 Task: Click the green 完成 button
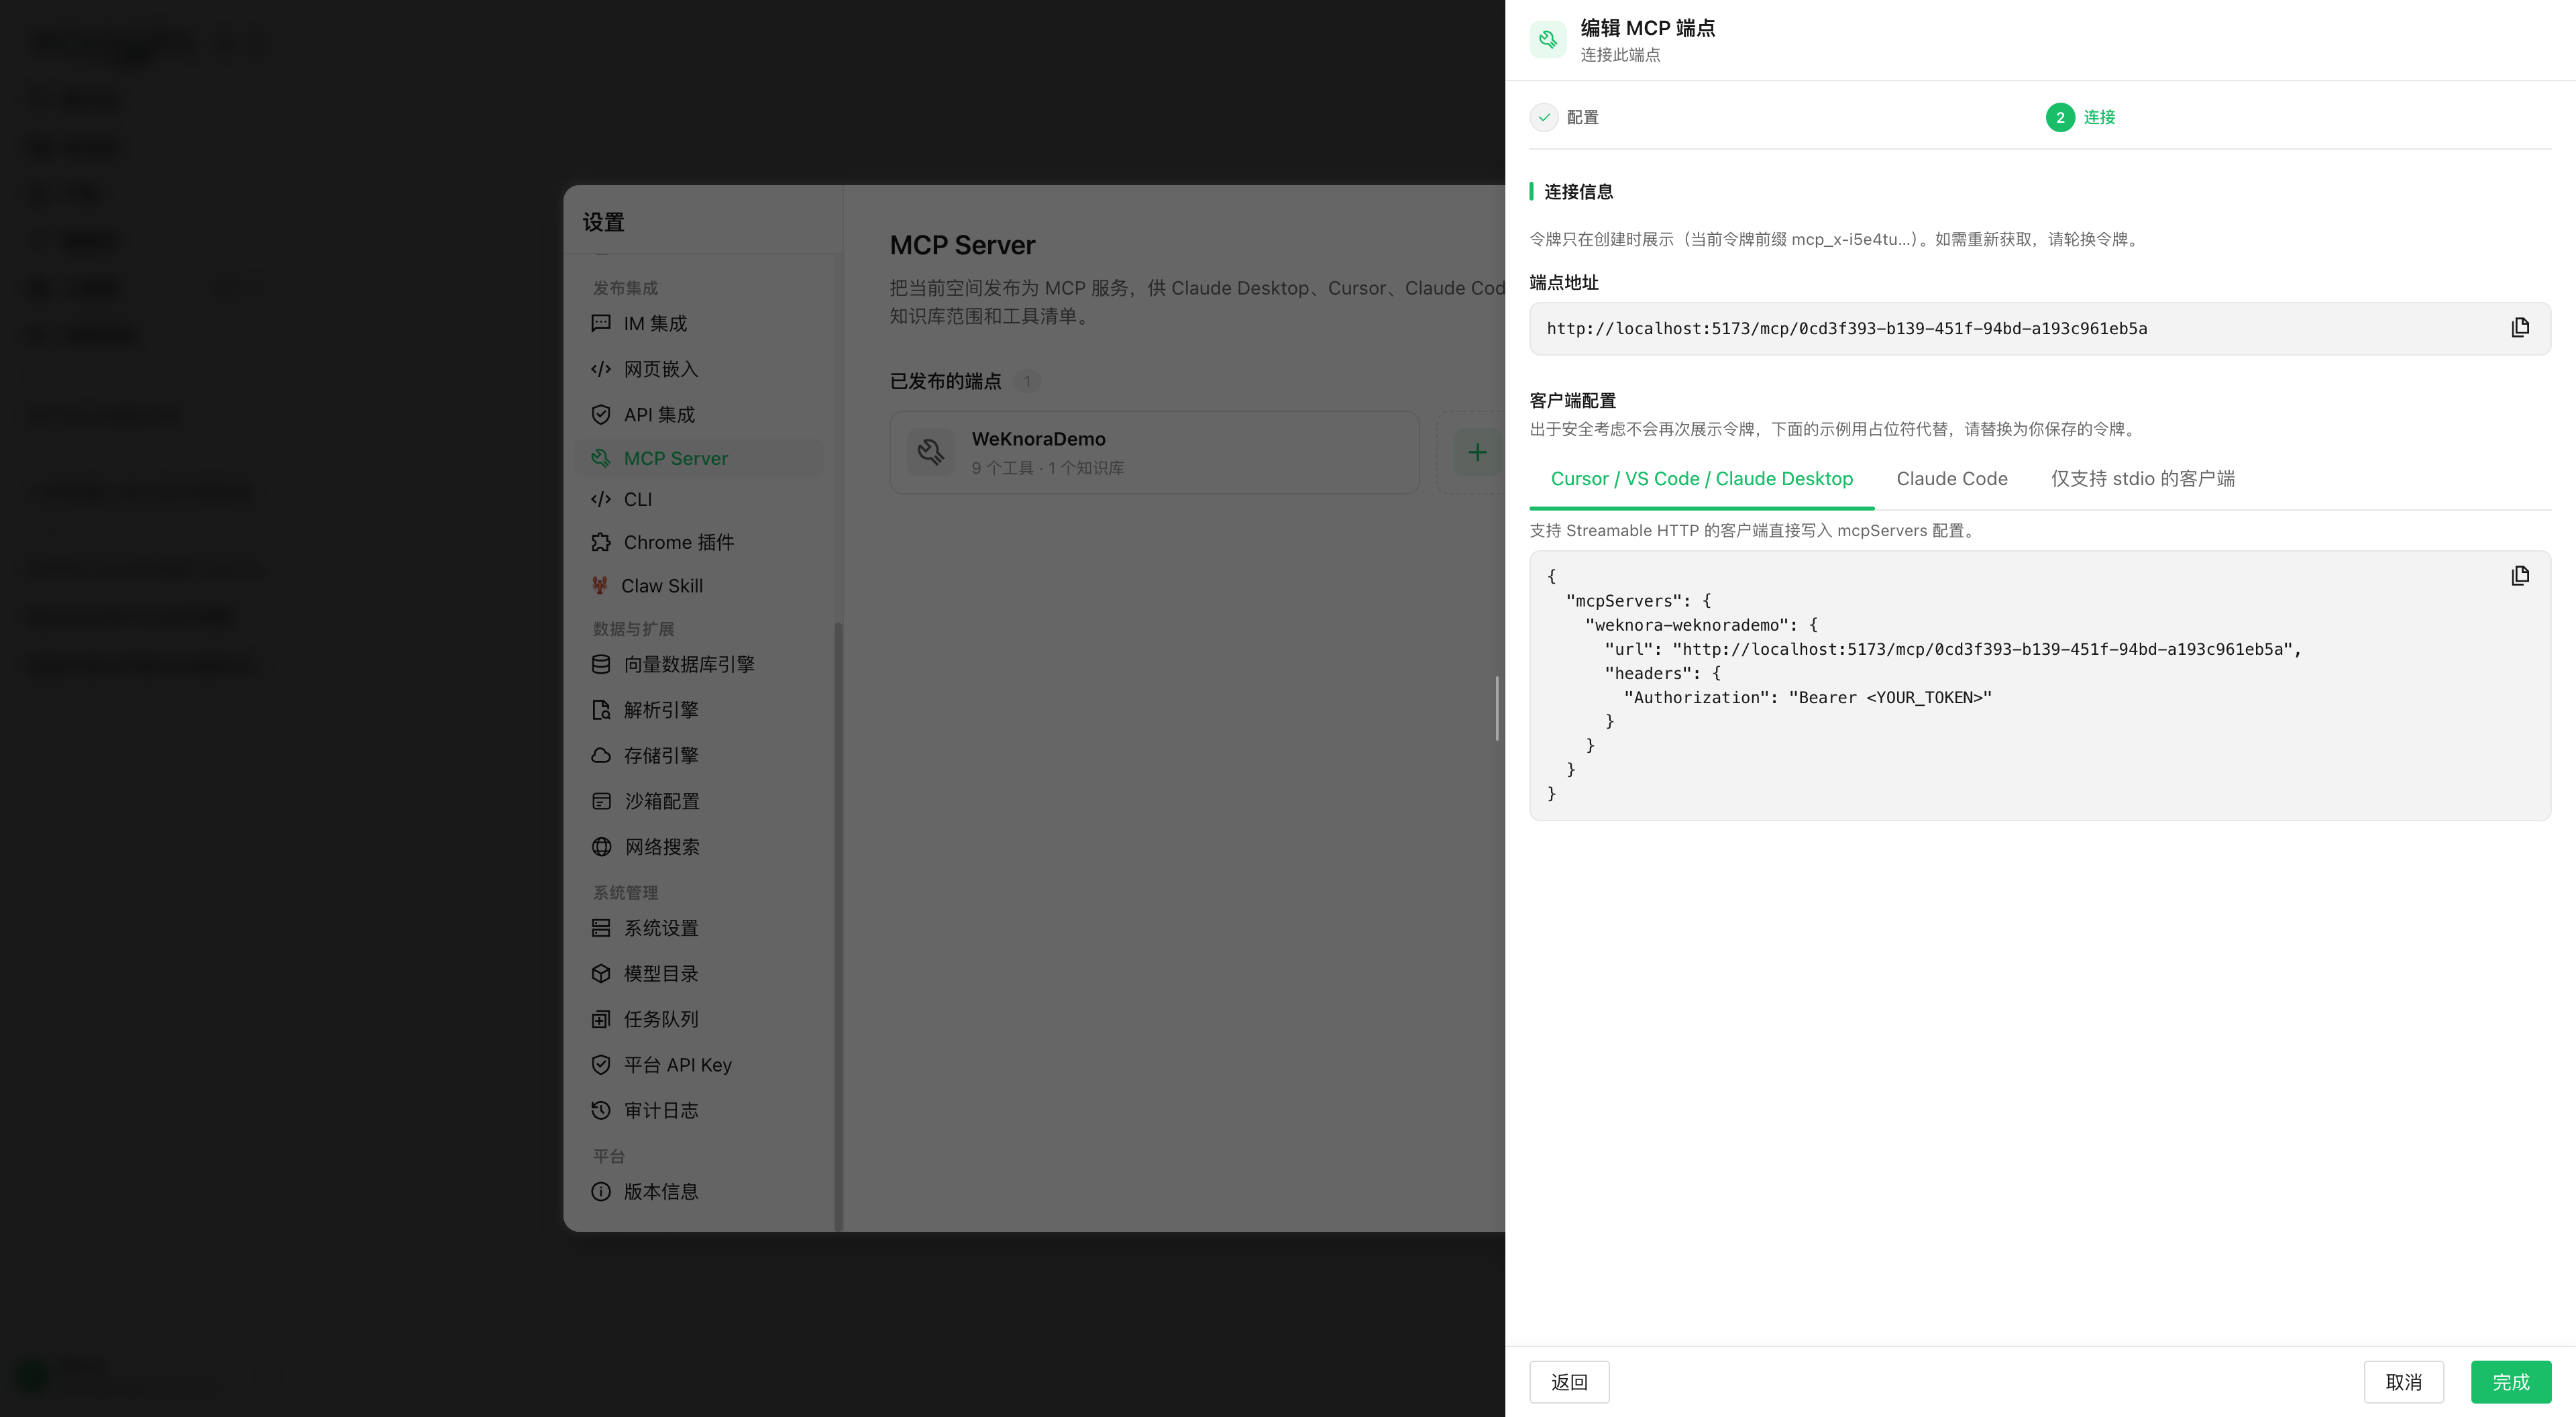[x=2510, y=1382]
